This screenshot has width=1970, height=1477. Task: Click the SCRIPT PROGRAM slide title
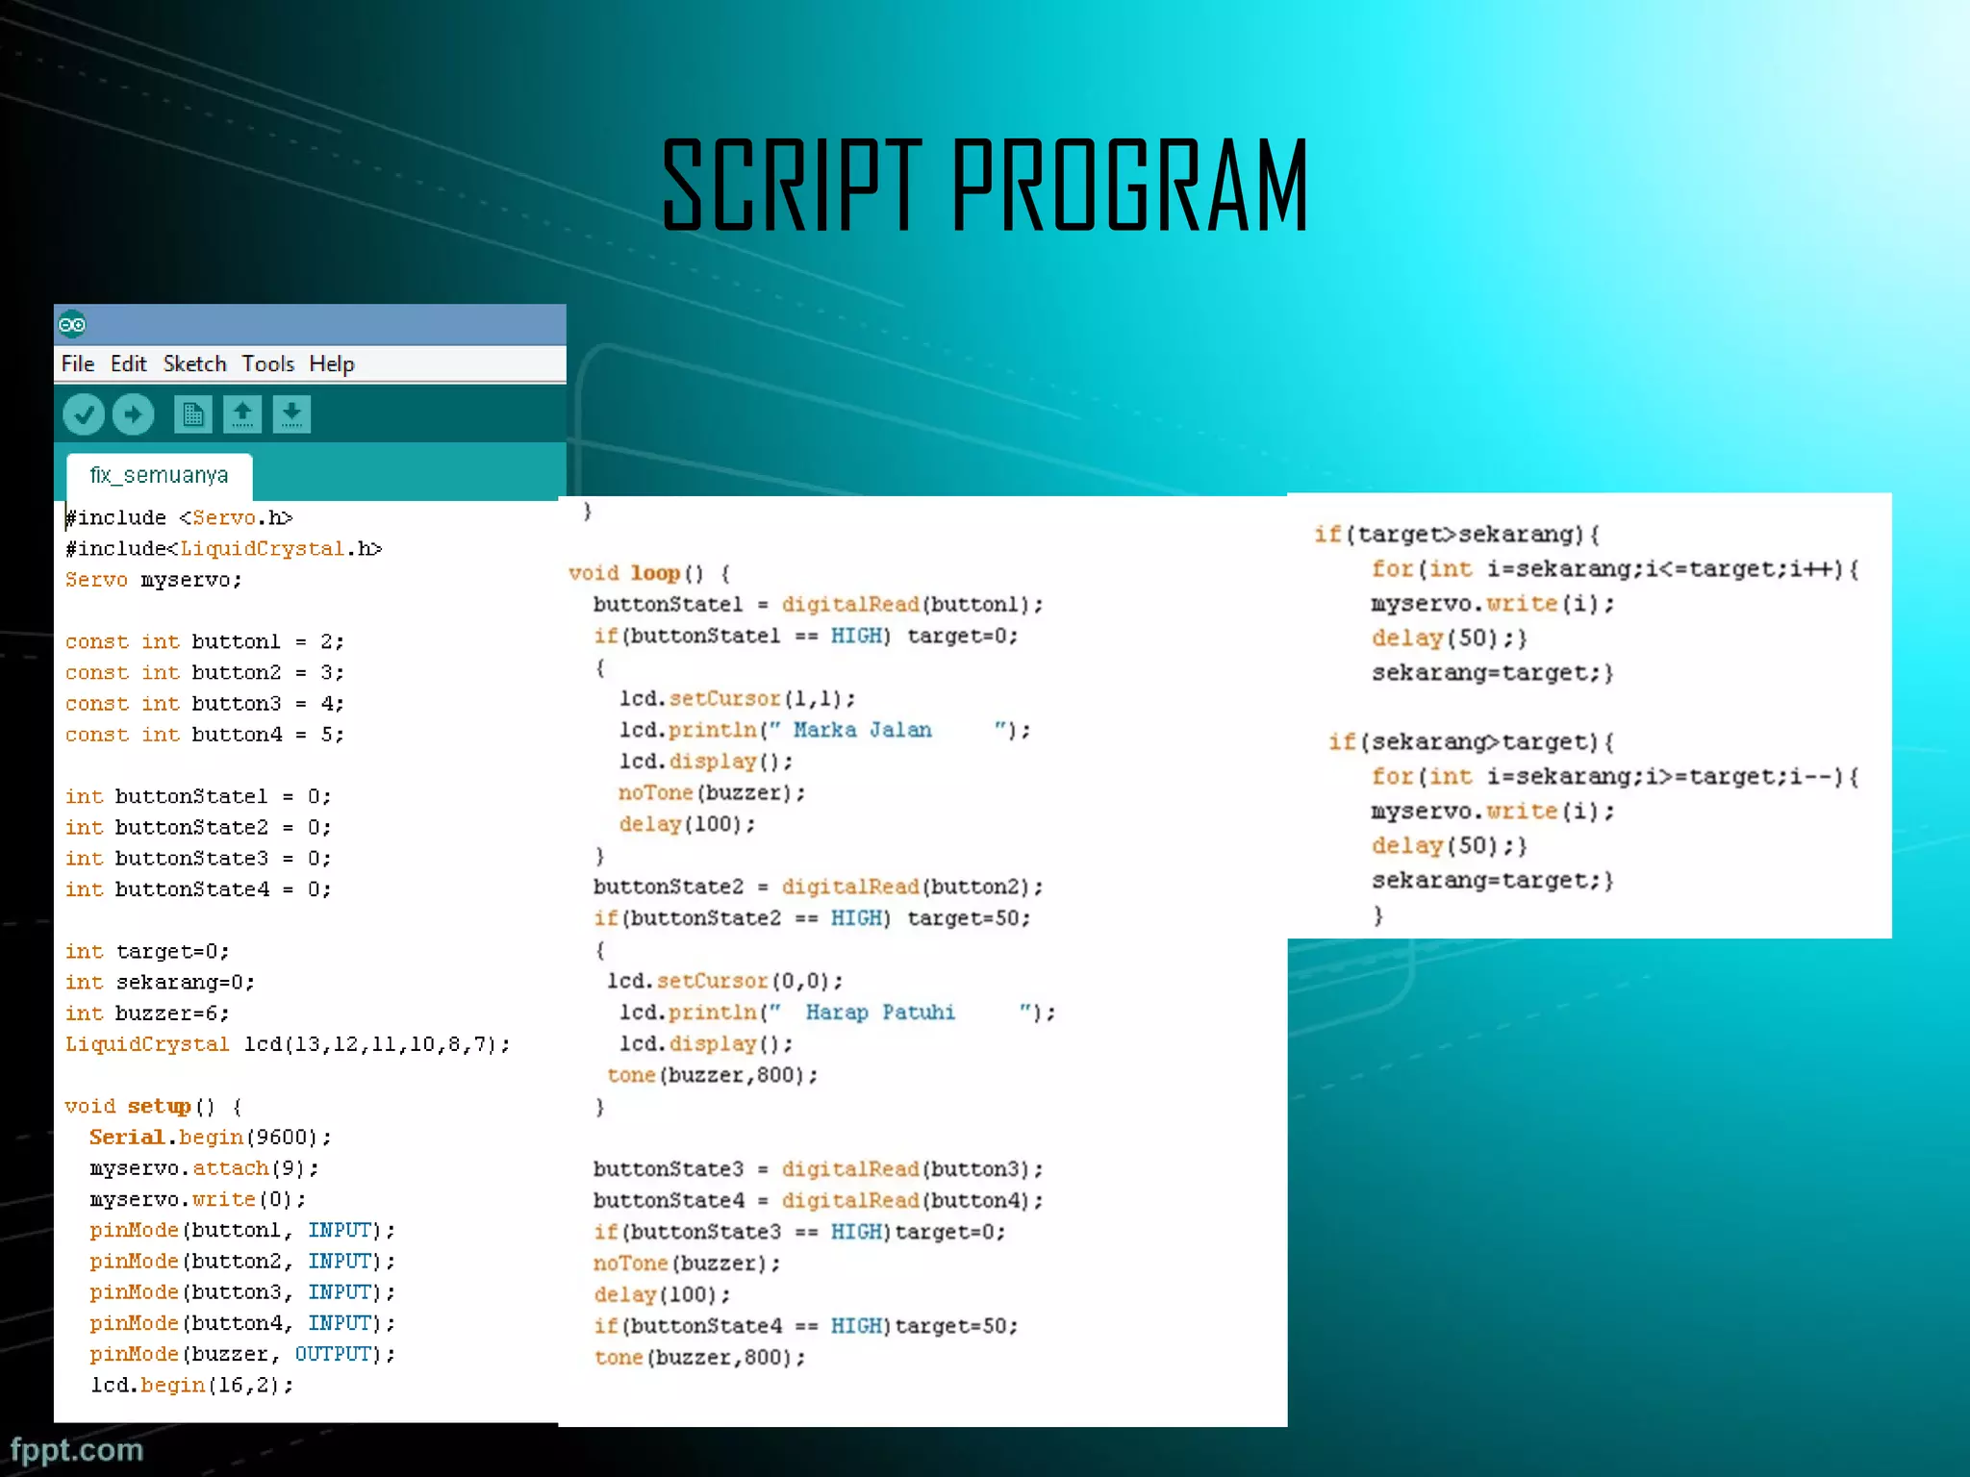pos(985,186)
